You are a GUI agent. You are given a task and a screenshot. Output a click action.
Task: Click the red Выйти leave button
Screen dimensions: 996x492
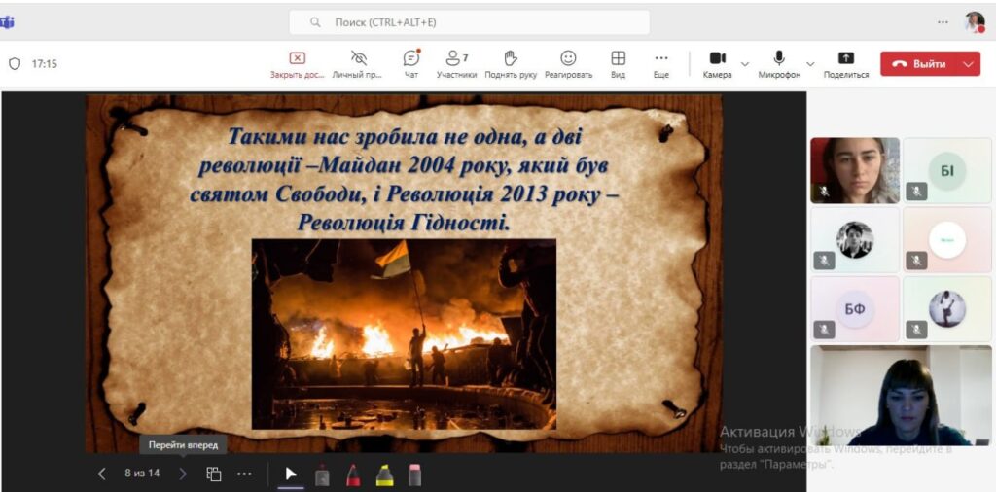[919, 64]
